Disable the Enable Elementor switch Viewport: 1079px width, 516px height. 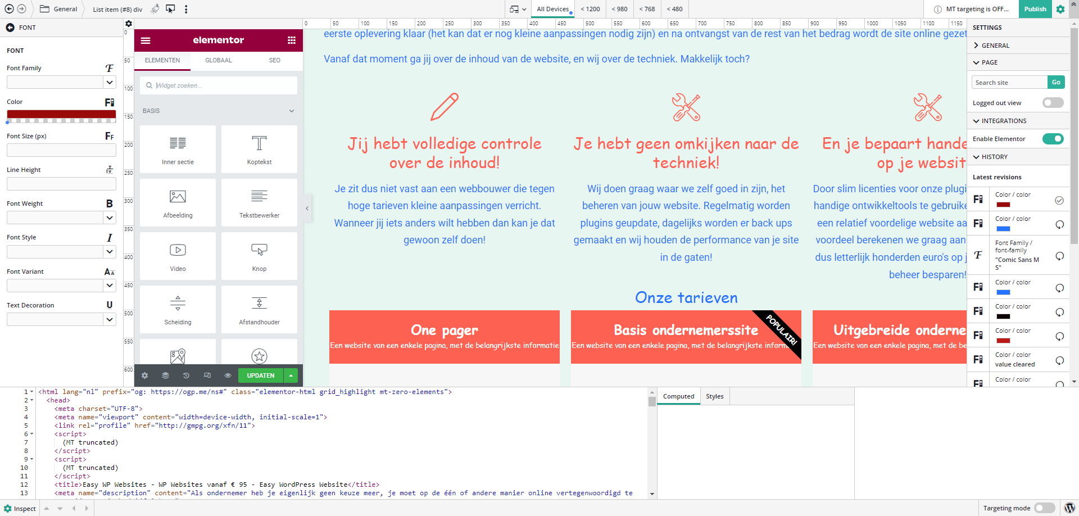click(1053, 139)
